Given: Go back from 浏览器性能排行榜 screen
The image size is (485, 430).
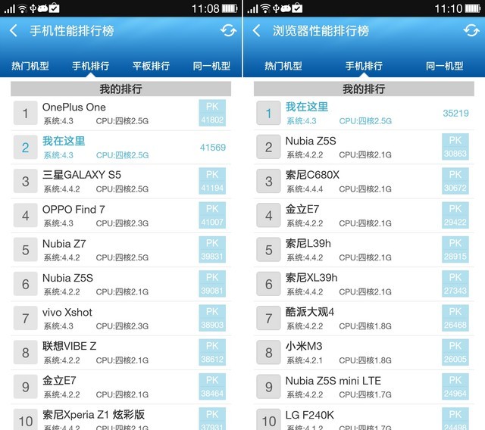Looking at the screenshot, I should (x=256, y=30).
